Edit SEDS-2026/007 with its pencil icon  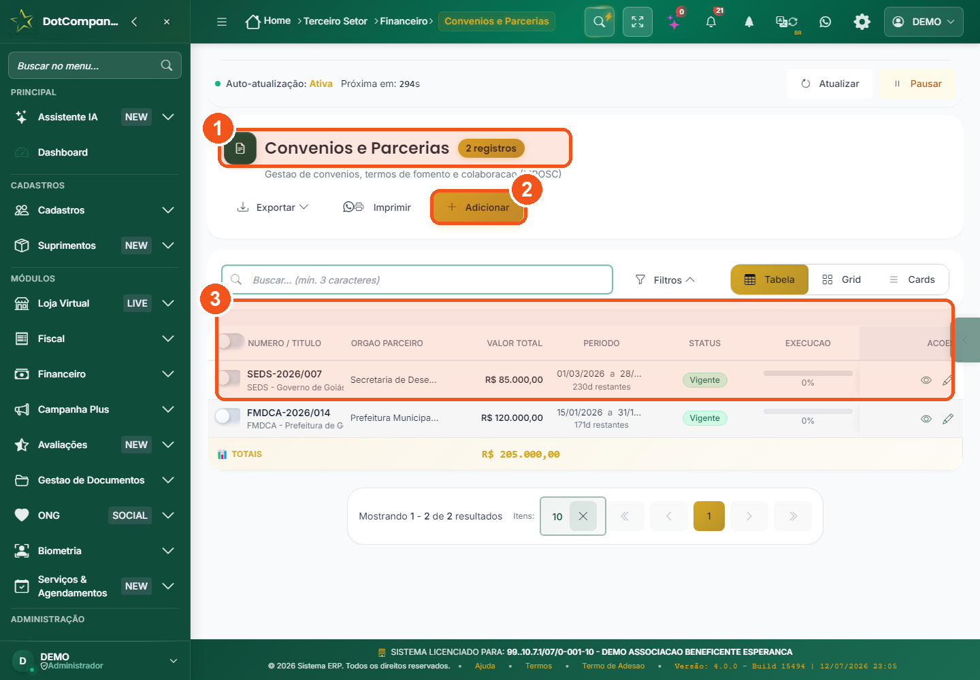click(947, 380)
